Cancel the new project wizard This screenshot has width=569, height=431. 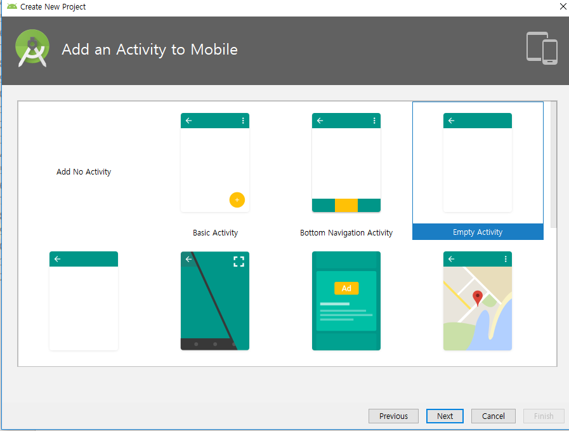pos(493,416)
